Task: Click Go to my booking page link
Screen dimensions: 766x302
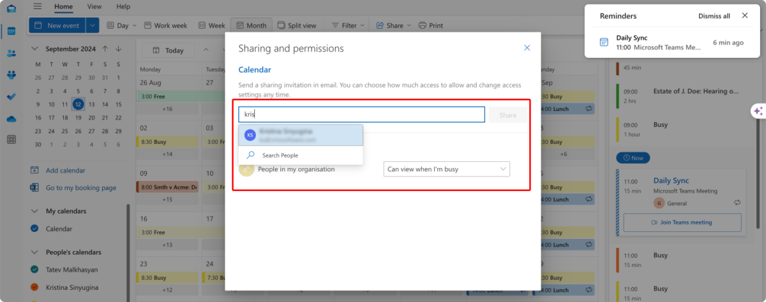Action: click(x=81, y=188)
